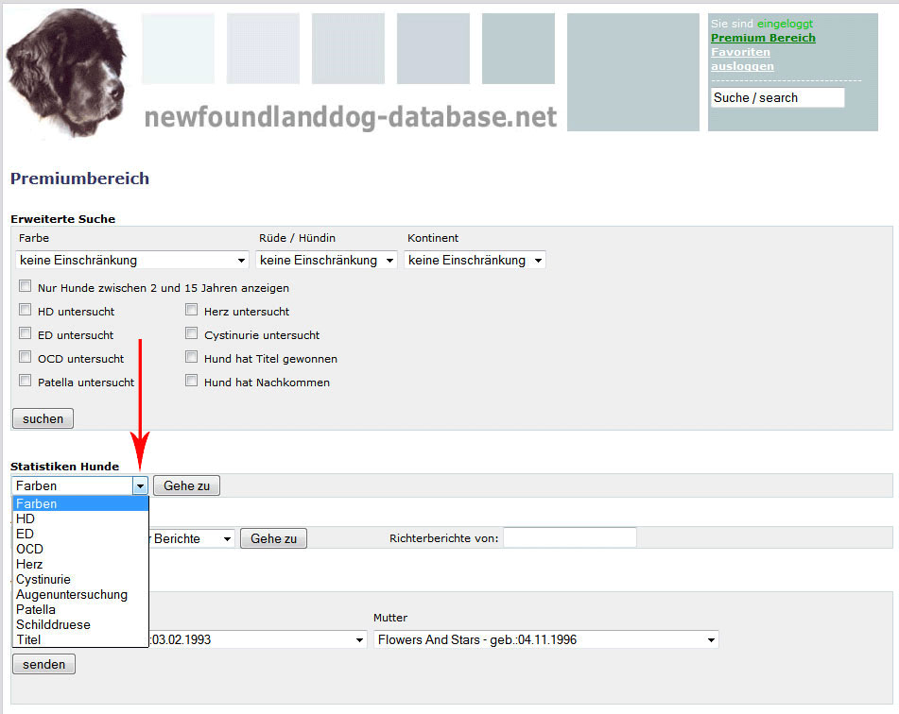Enable Herz untersucht checkbox

pyautogui.click(x=192, y=310)
